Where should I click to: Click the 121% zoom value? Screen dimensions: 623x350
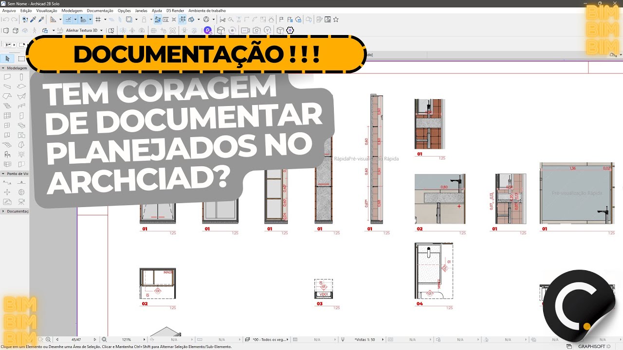pos(127,339)
